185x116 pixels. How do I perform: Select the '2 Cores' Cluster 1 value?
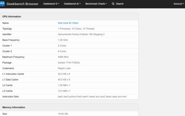coord(62,46)
